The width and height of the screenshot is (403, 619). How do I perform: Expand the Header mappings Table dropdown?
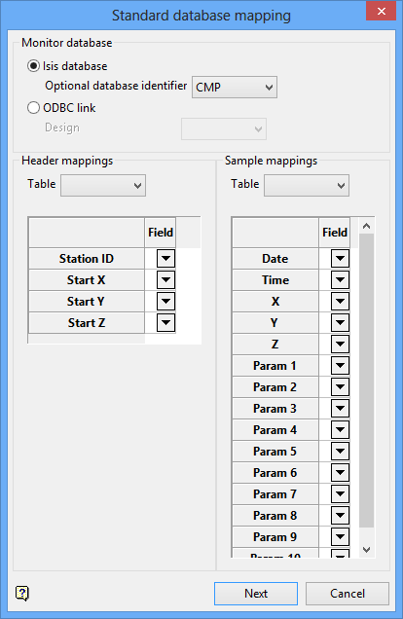click(103, 185)
